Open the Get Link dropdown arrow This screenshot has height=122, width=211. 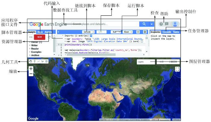coord(93,32)
